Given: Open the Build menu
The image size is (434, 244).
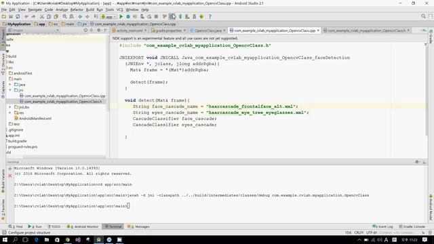Looking at the screenshot, I should click(90, 9).
